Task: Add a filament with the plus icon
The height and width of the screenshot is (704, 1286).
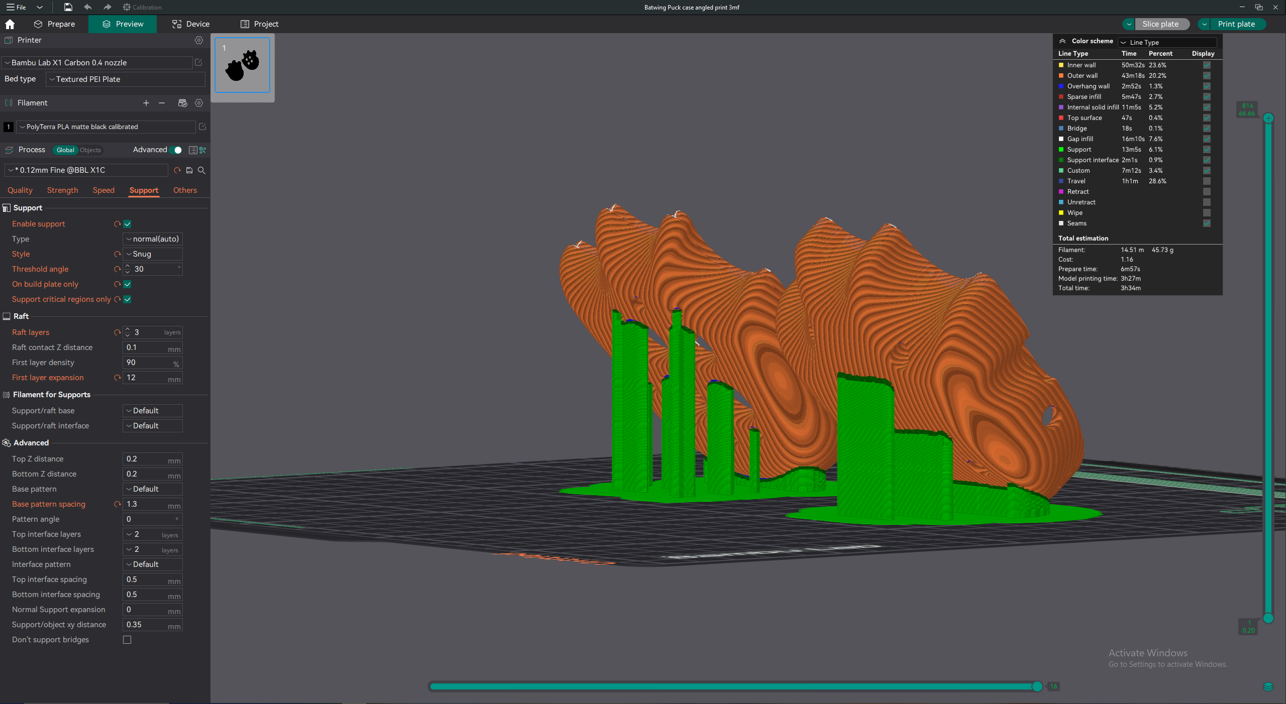Action: 146,103
